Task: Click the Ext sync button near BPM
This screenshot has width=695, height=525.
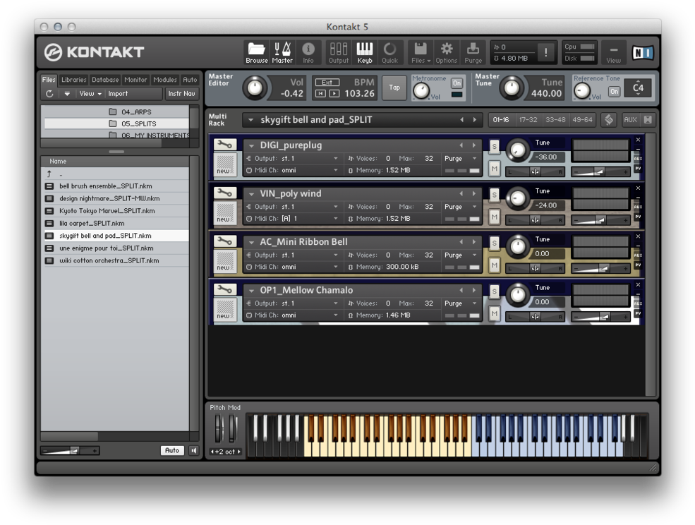Action: tap(327, 81)
